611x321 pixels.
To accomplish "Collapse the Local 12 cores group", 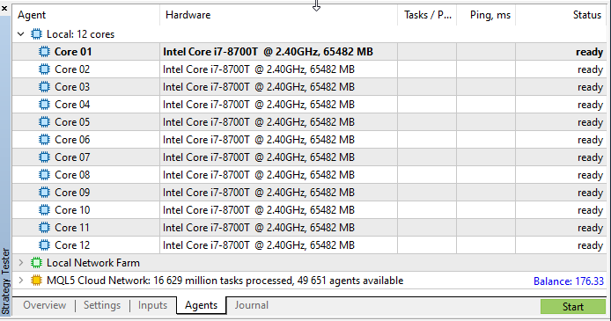I will (21, 34).
